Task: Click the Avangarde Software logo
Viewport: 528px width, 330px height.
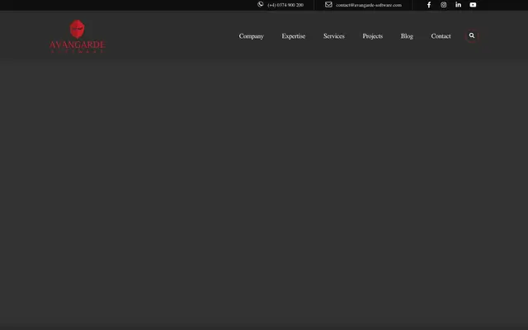Action: coord(78,36)
